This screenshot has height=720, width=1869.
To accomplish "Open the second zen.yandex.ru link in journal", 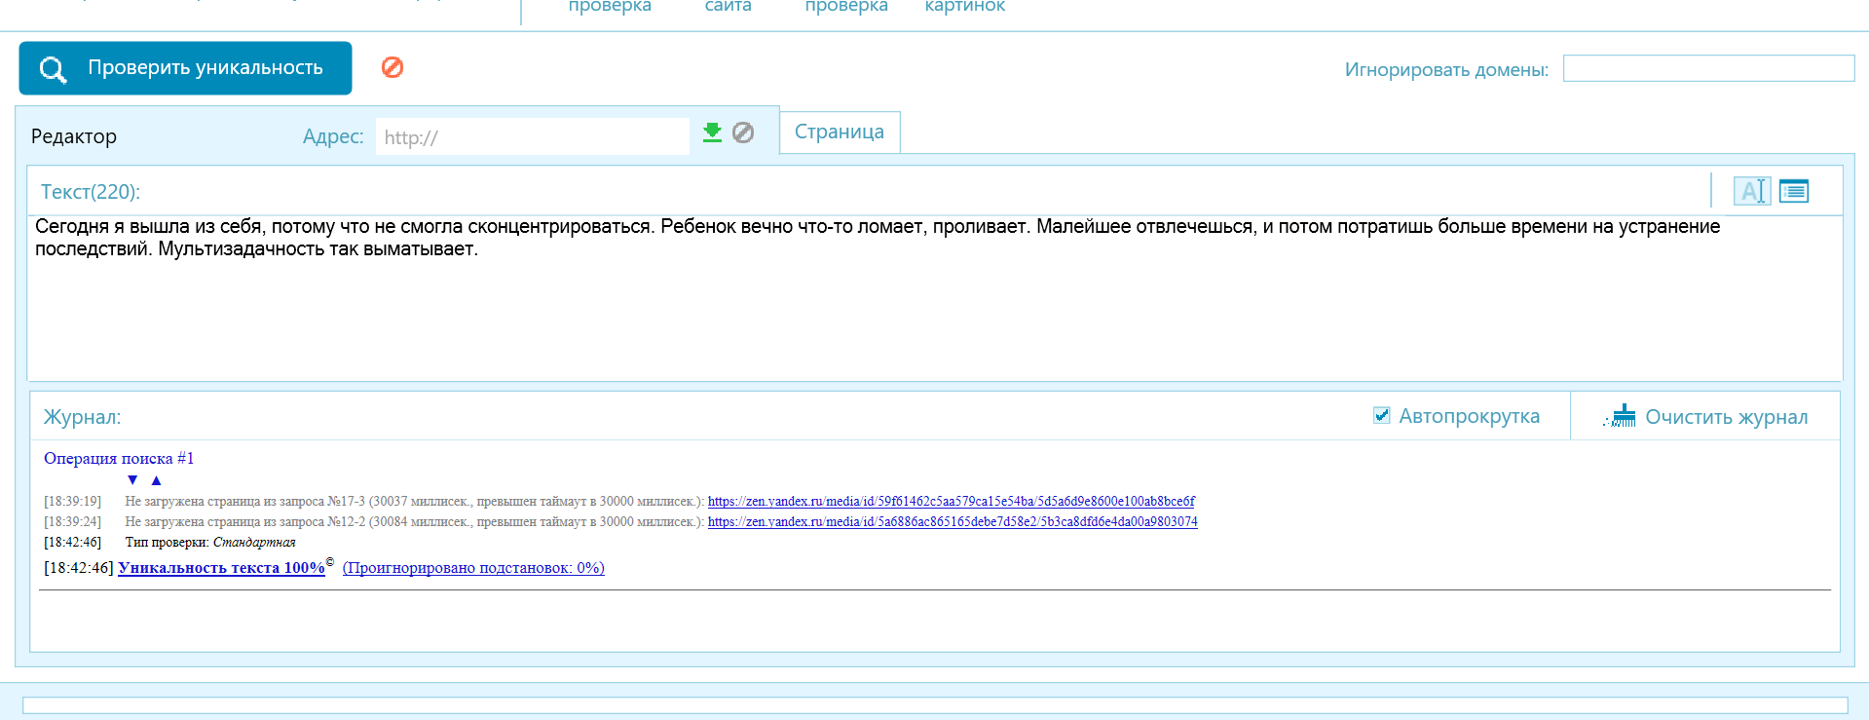I will [952, 521].
